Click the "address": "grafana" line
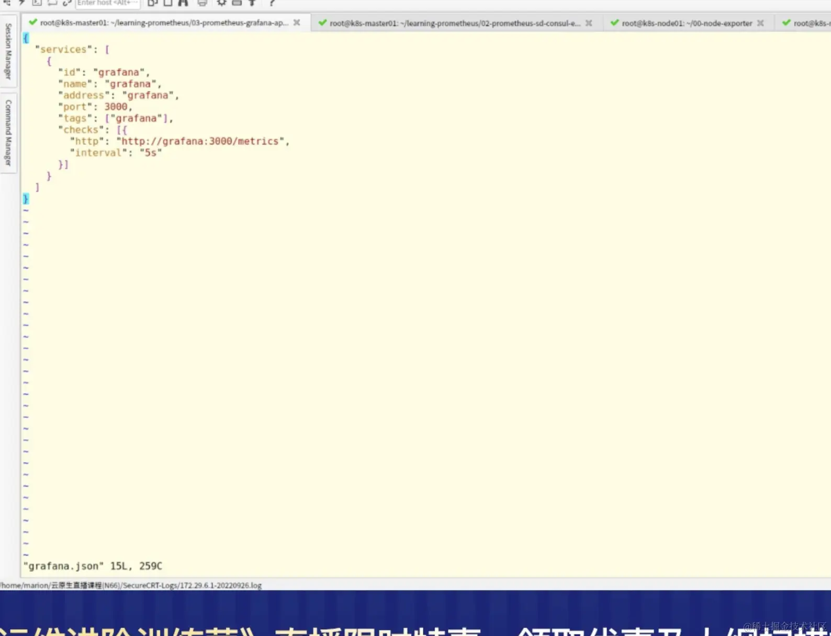 [119, 95]
